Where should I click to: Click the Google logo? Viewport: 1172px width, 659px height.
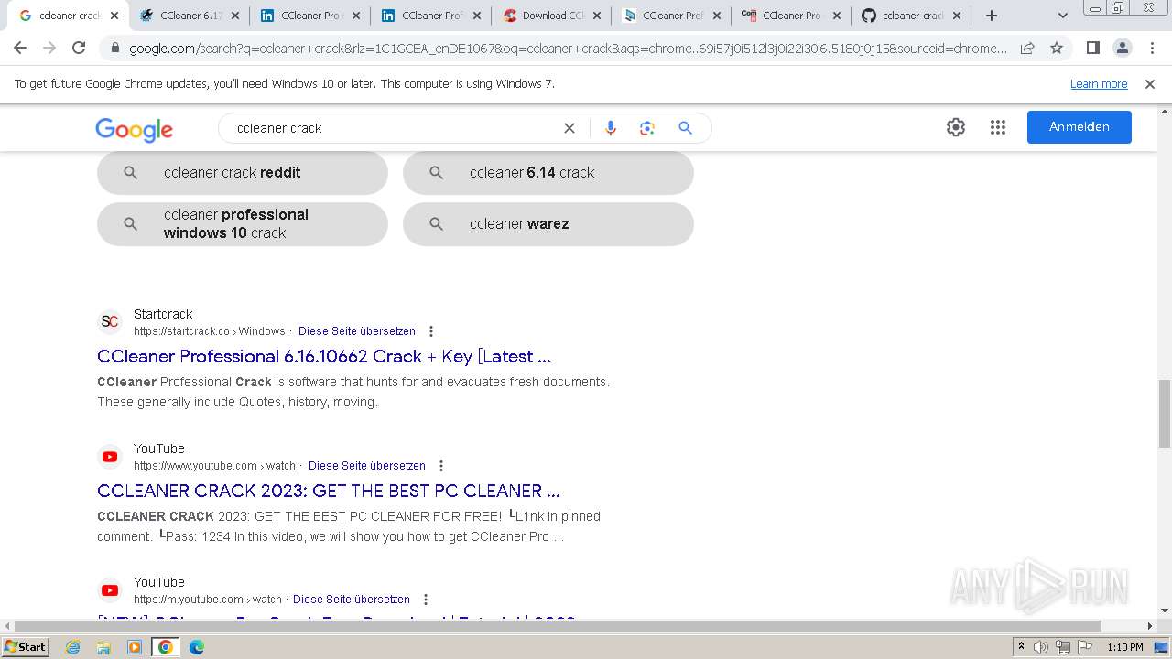[x=135, y=129]
